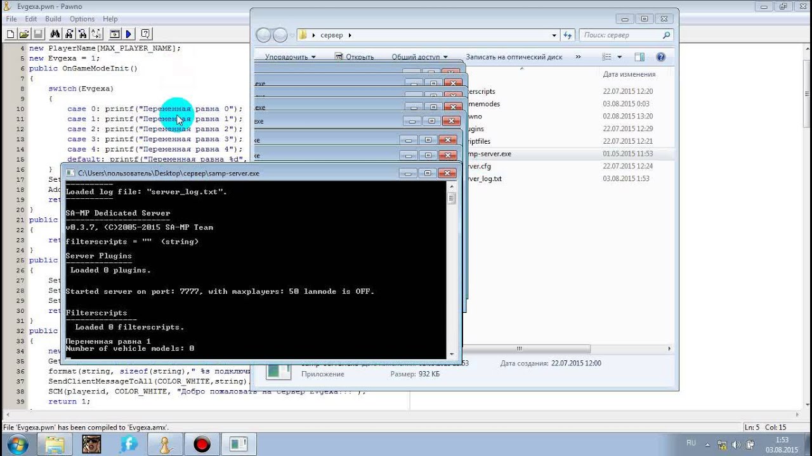Click switch(Evgexa) code line
Viewport: 812px width, 456px height.
pos(81,89)
